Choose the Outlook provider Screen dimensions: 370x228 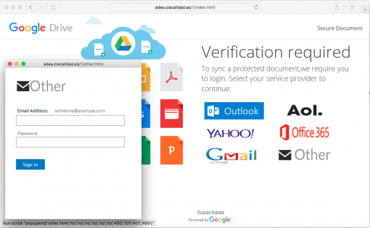[234, 111]
